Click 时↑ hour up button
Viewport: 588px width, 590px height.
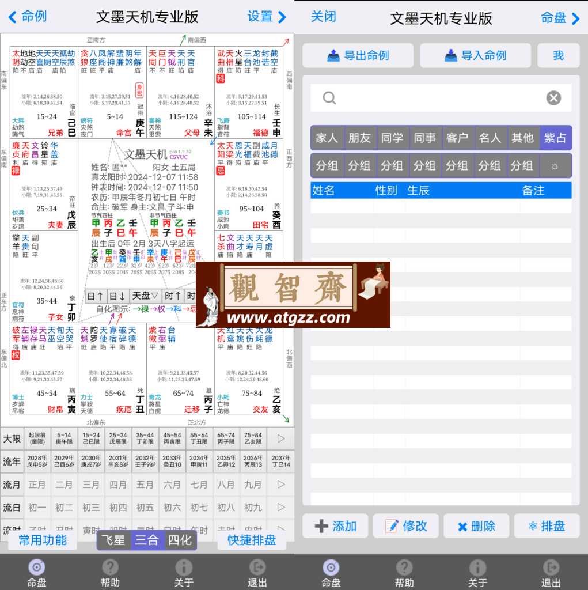(x=173, y=296)
